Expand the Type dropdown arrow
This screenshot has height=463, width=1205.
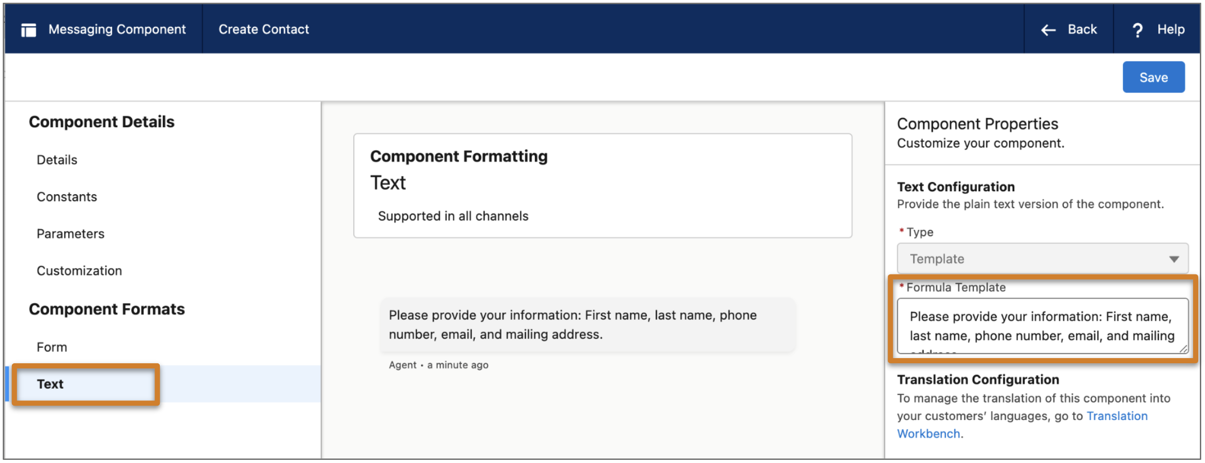(1174, 259)
